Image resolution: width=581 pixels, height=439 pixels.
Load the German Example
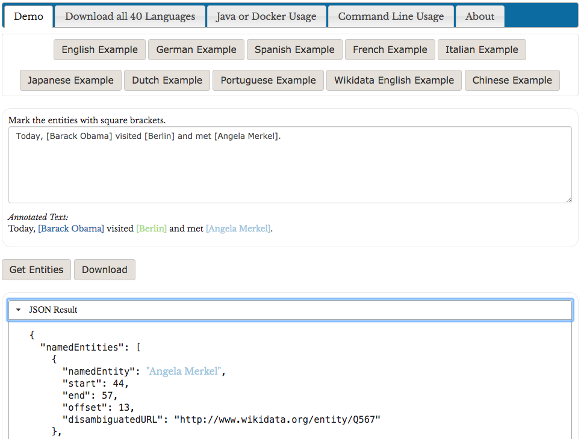(x=196, y=49)
